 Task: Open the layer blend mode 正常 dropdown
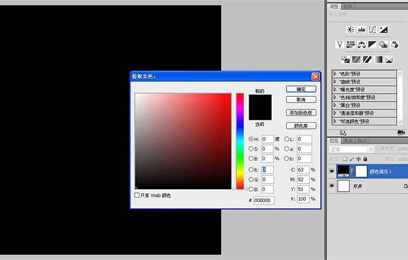tap(351, 149)
